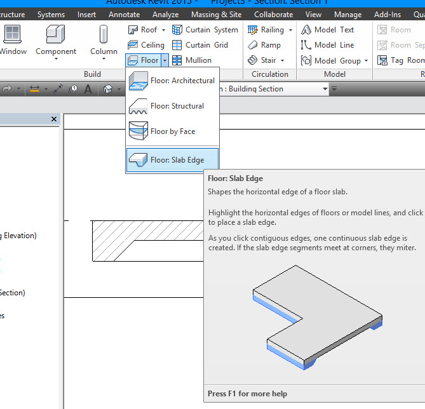Expand the Roof dropdown arrow

click(x=163, y=30)
